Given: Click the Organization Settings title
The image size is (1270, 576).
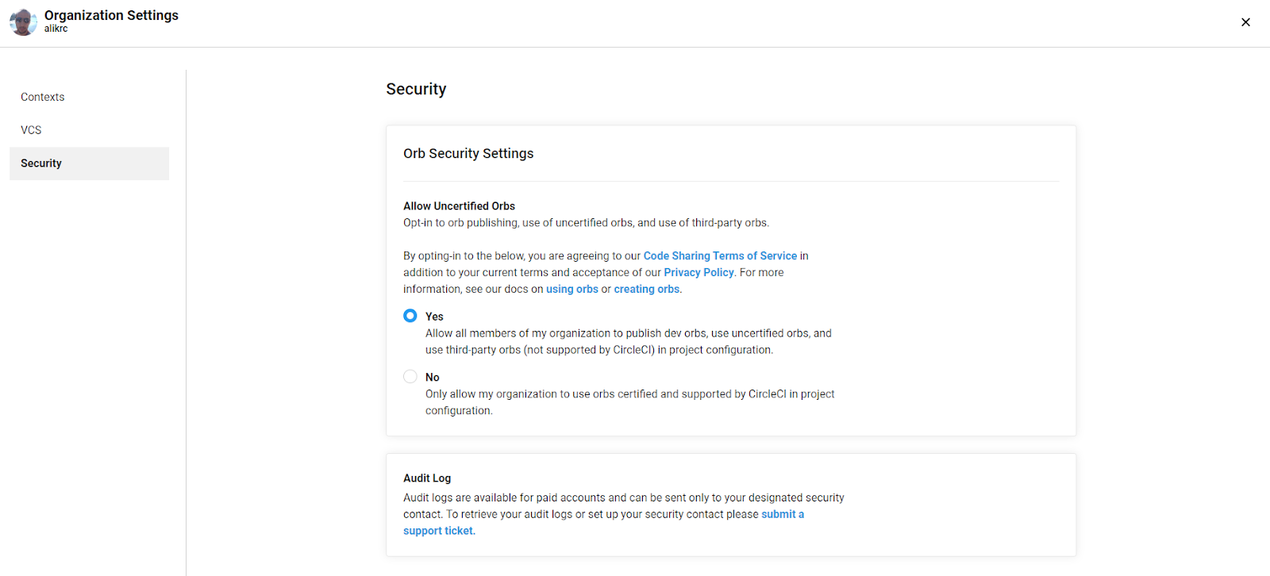Looking at the screenshot, I should pyautogui.click(x=111, y=14).
